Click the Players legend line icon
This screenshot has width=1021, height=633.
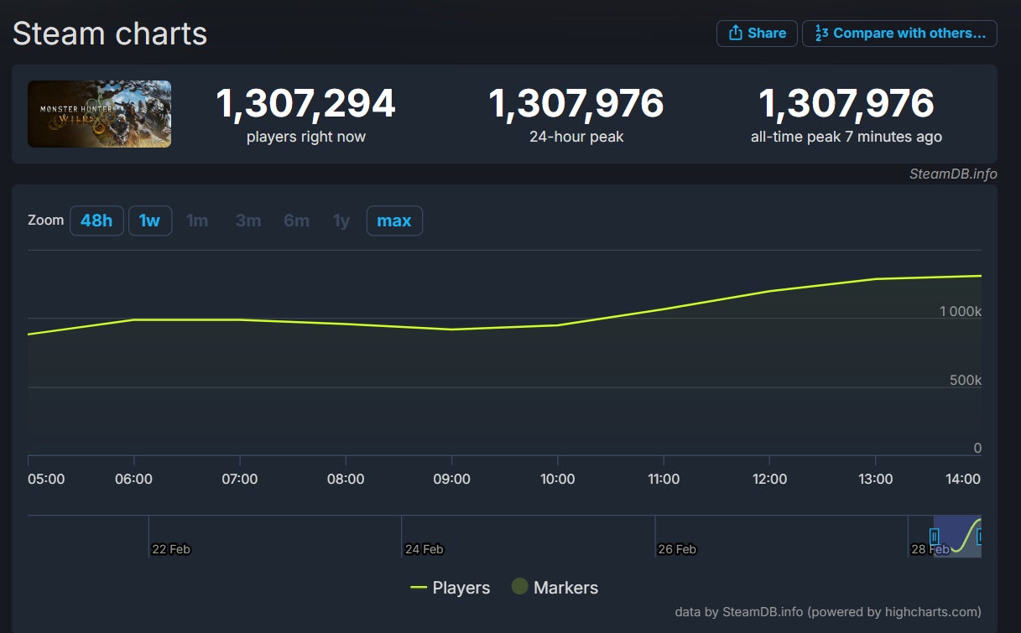pyautogui.click(x=418, y=588)
